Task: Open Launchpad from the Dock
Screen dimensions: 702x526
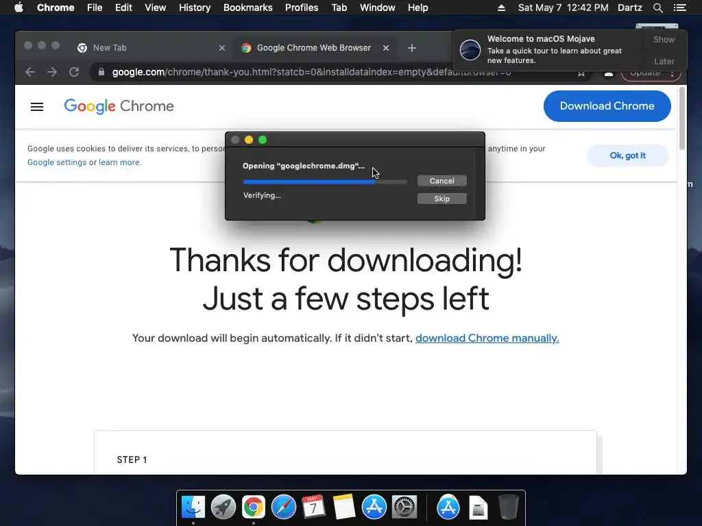Action: (x=223, y=508)
